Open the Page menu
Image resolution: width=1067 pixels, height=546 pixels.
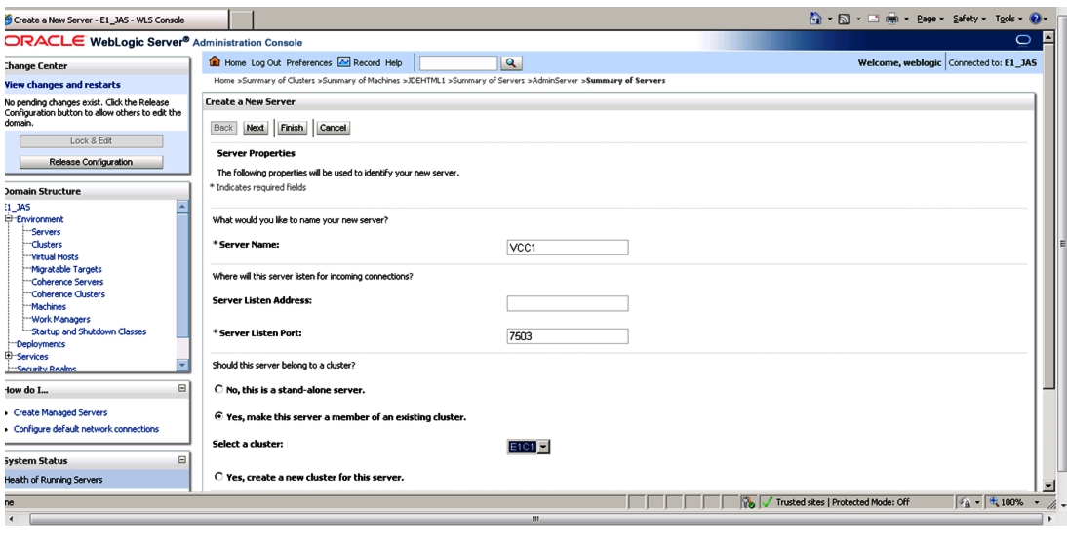(x=929, y=19)
